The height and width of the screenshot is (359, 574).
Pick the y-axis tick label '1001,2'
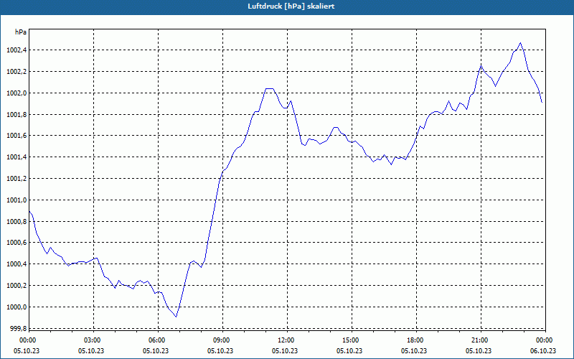pos(17,179)
